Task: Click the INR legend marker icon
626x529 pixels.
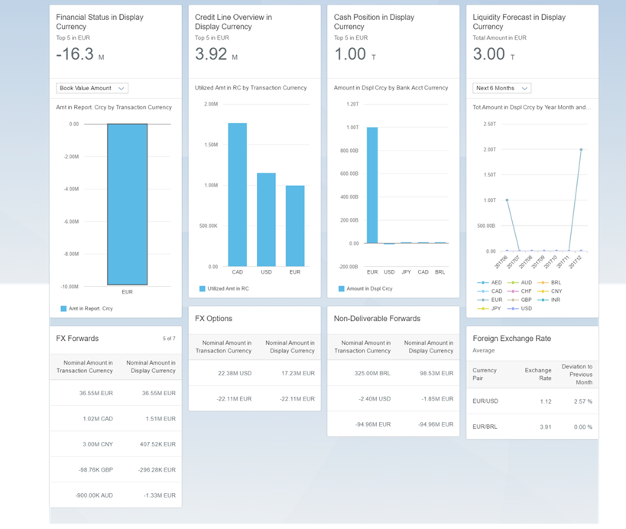Action: [542, 300]
